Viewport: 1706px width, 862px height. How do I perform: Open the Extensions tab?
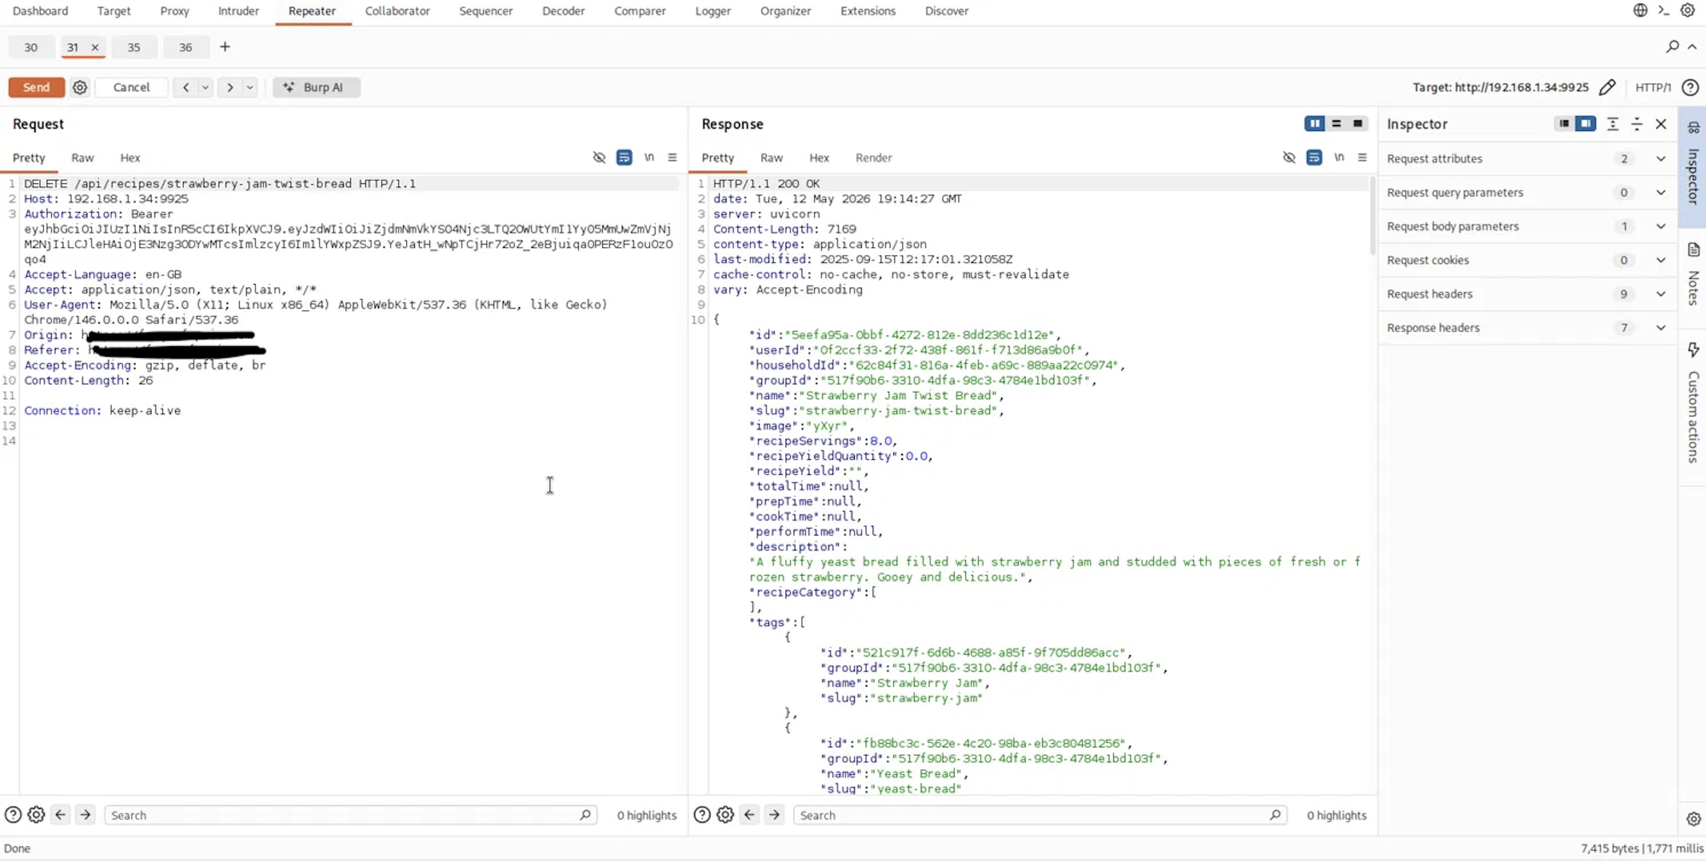pos(867,12)
